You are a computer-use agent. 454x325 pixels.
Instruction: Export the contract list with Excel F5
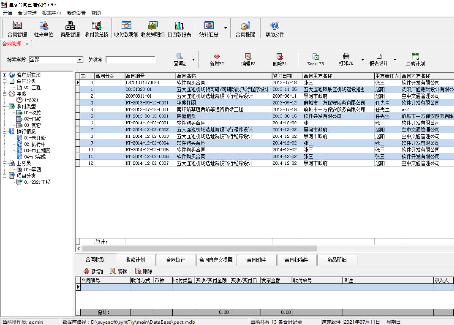tap(316, 59)
